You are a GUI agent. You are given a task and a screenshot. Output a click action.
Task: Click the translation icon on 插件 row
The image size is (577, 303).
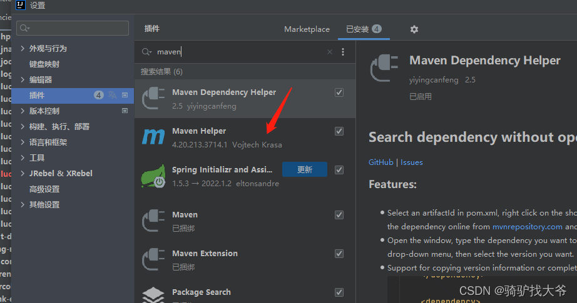(112, 95)
